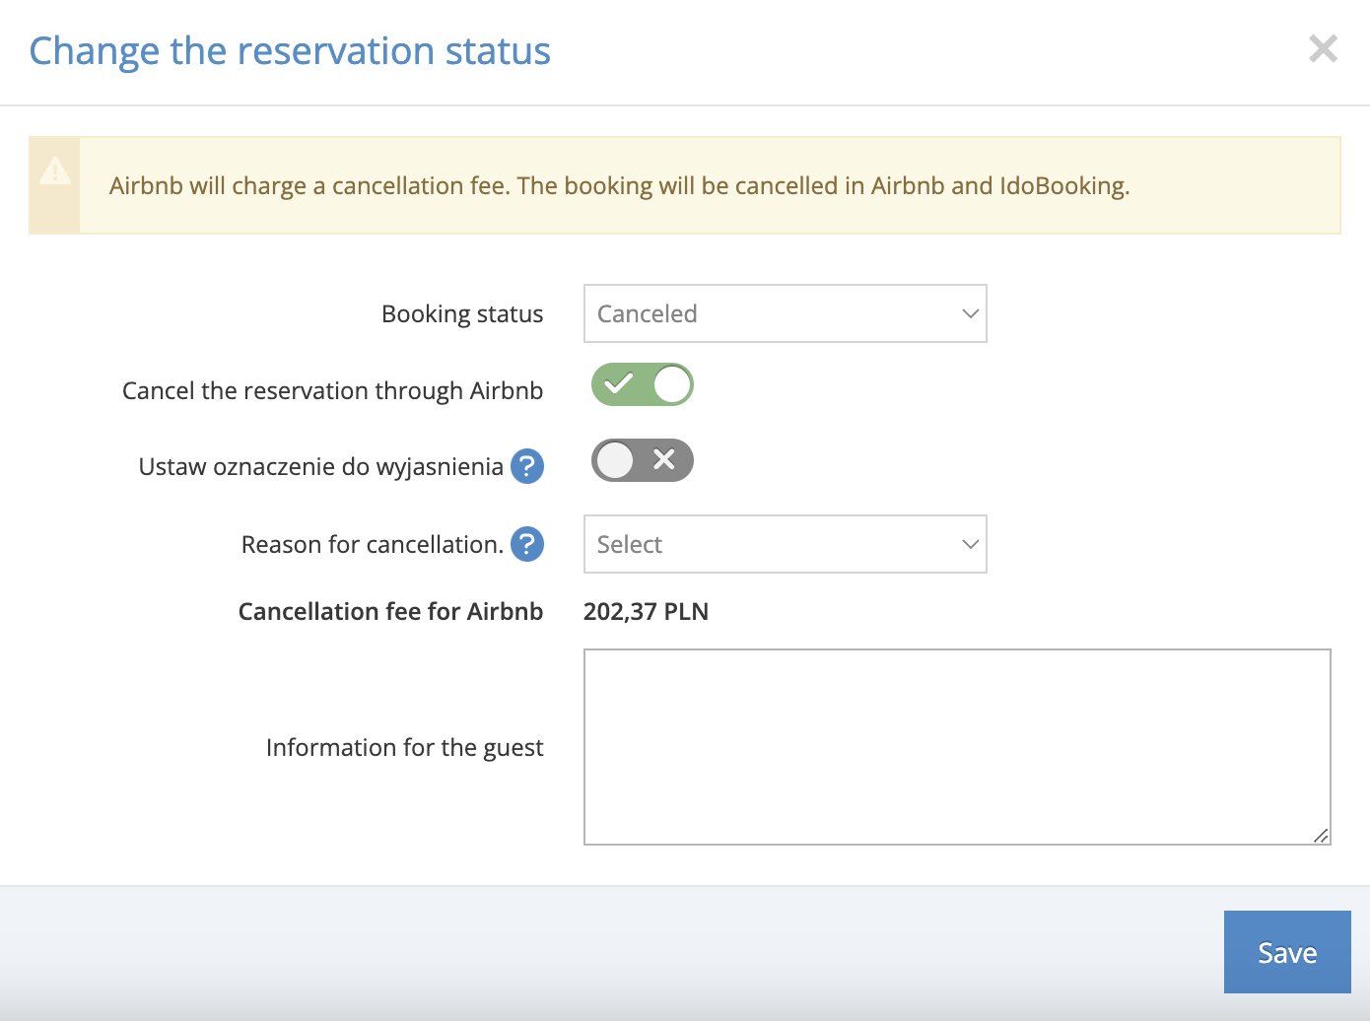Click the X icon to close the dialog
1370x1021 pixels.
click(x=1323, y=48)
